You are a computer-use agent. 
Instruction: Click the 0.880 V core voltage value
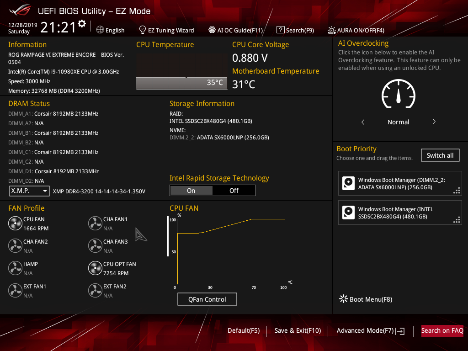250,58
